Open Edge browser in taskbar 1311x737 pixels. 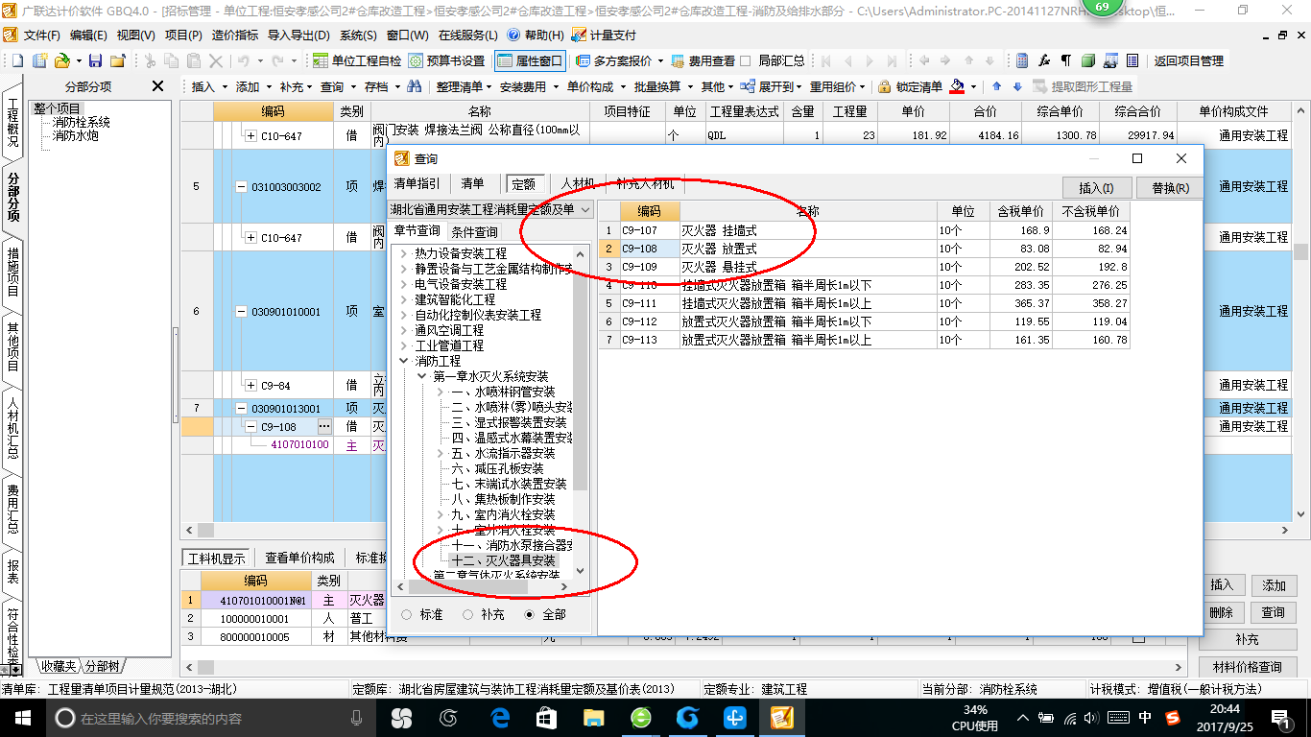500,718
